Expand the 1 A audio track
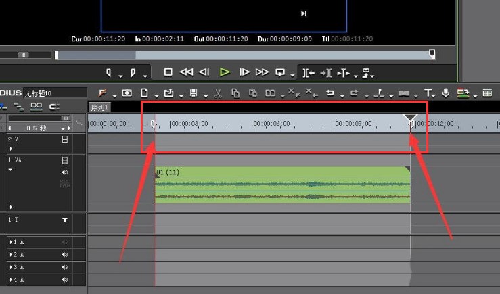This screenshot has height=294, width=500. 11,242
